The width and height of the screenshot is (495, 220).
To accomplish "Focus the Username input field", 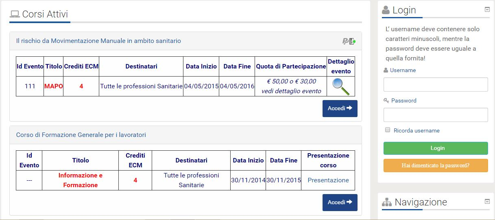I will tap(436, 85).
